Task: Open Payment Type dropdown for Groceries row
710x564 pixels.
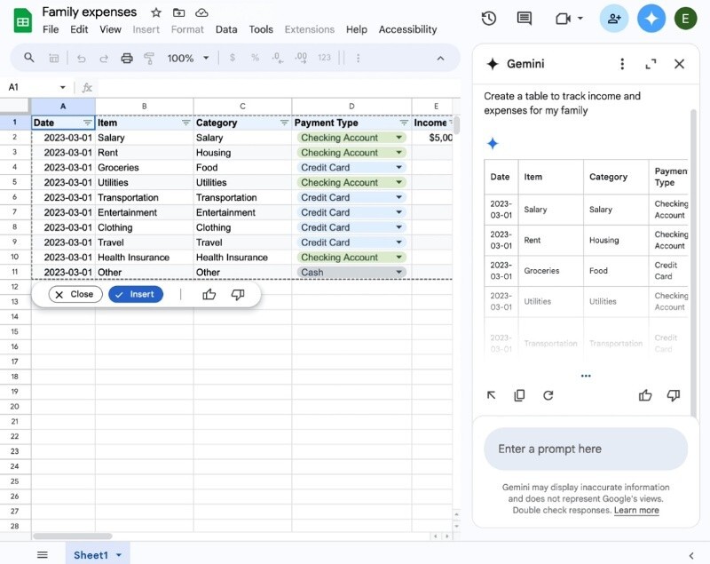Action: (x=398, y=168)
